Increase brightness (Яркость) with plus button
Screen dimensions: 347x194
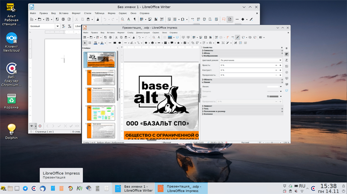[x=280, y=65]
